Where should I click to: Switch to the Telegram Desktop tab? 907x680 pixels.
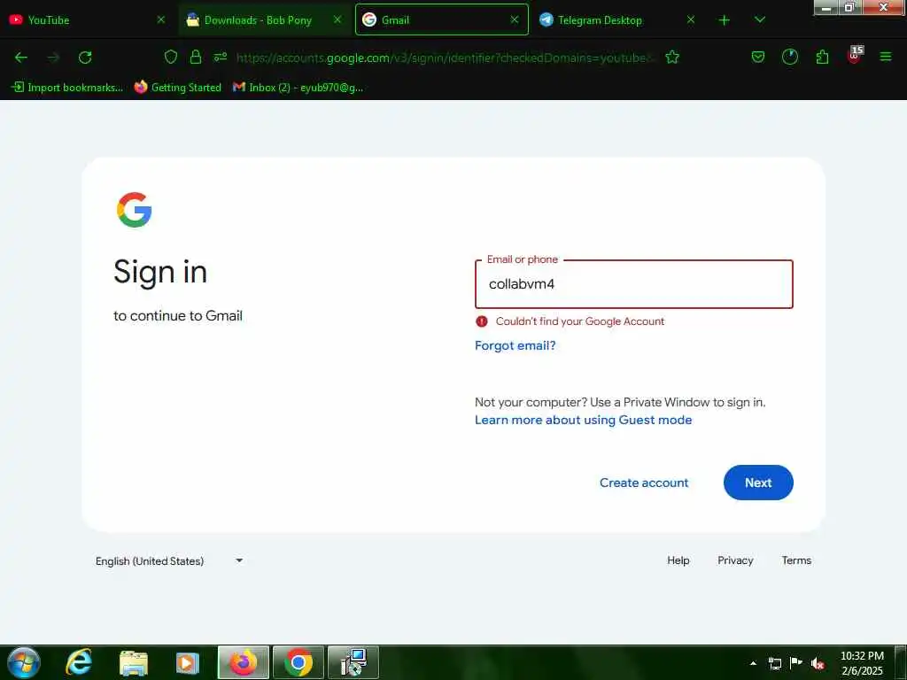coord(617,19)
